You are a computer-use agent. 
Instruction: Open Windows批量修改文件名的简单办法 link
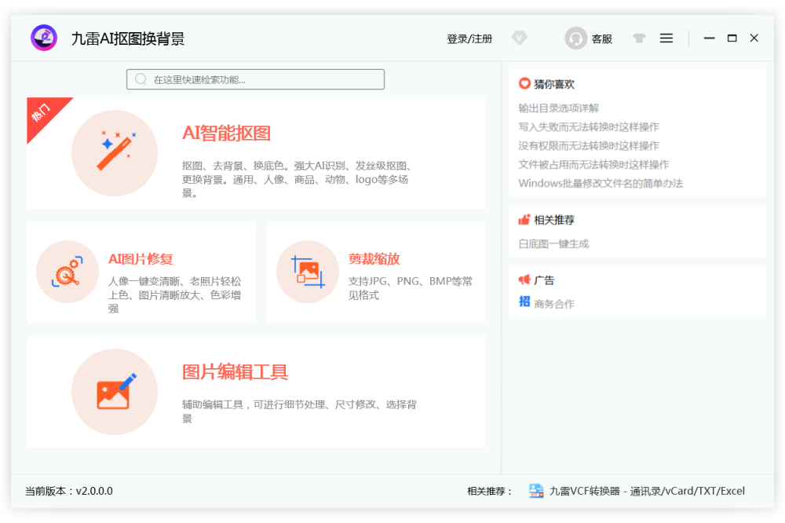(601, 184)
